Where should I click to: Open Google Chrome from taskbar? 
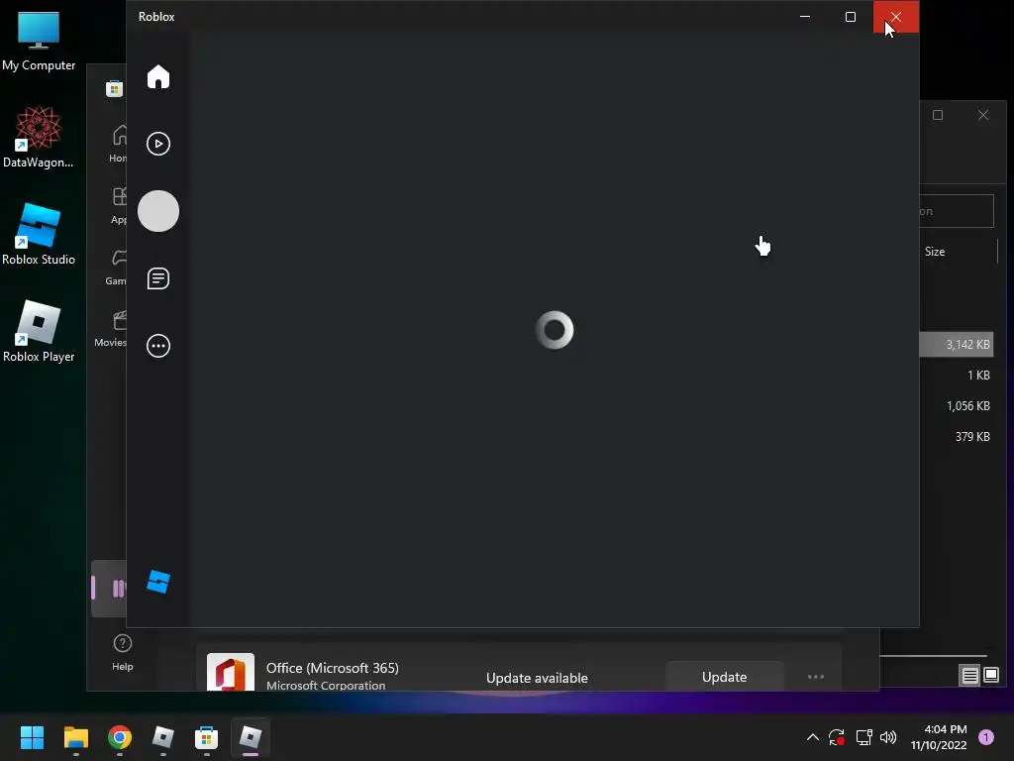[120, 737]
